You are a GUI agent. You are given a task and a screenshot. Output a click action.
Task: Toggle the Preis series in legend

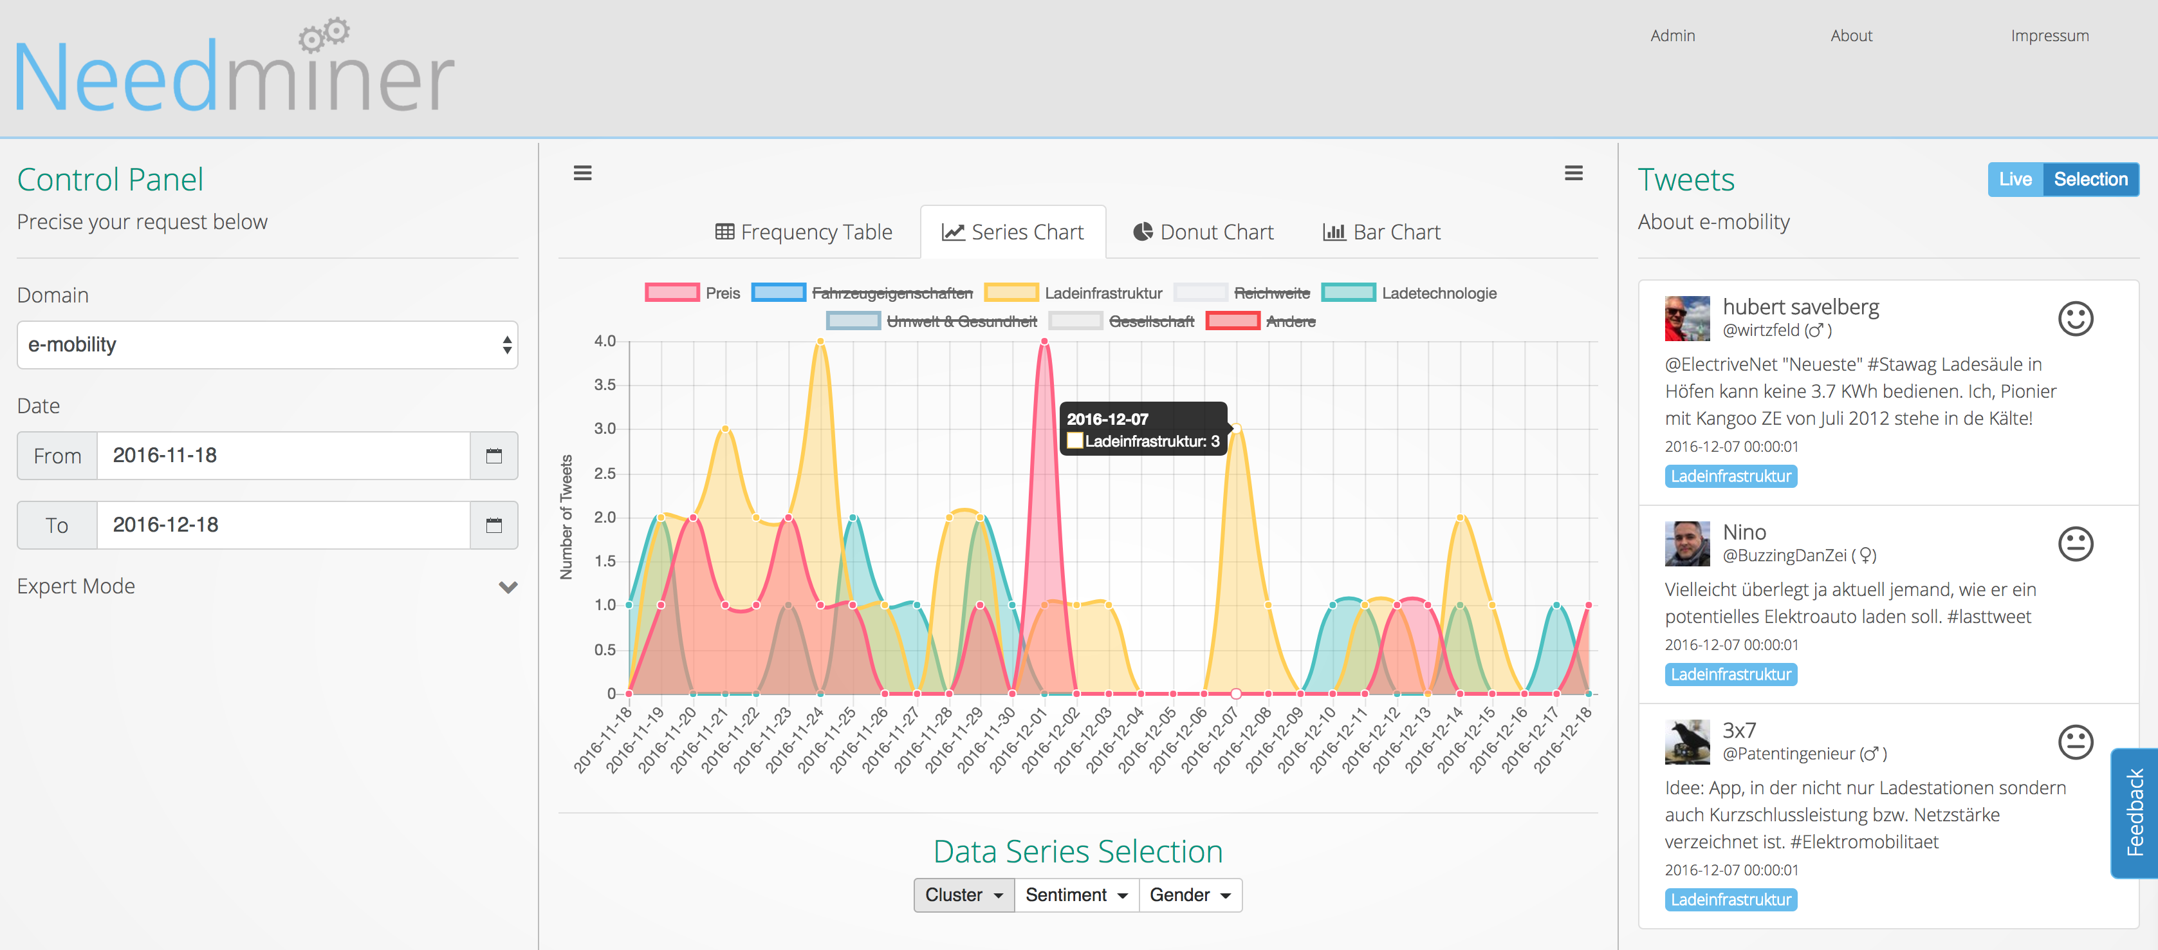coord(693,293)
